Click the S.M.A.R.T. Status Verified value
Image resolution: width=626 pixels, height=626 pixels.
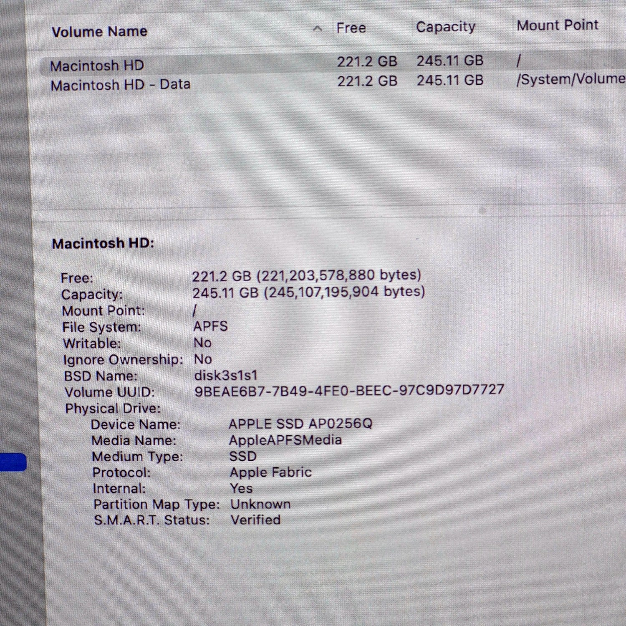click(256, 520)
